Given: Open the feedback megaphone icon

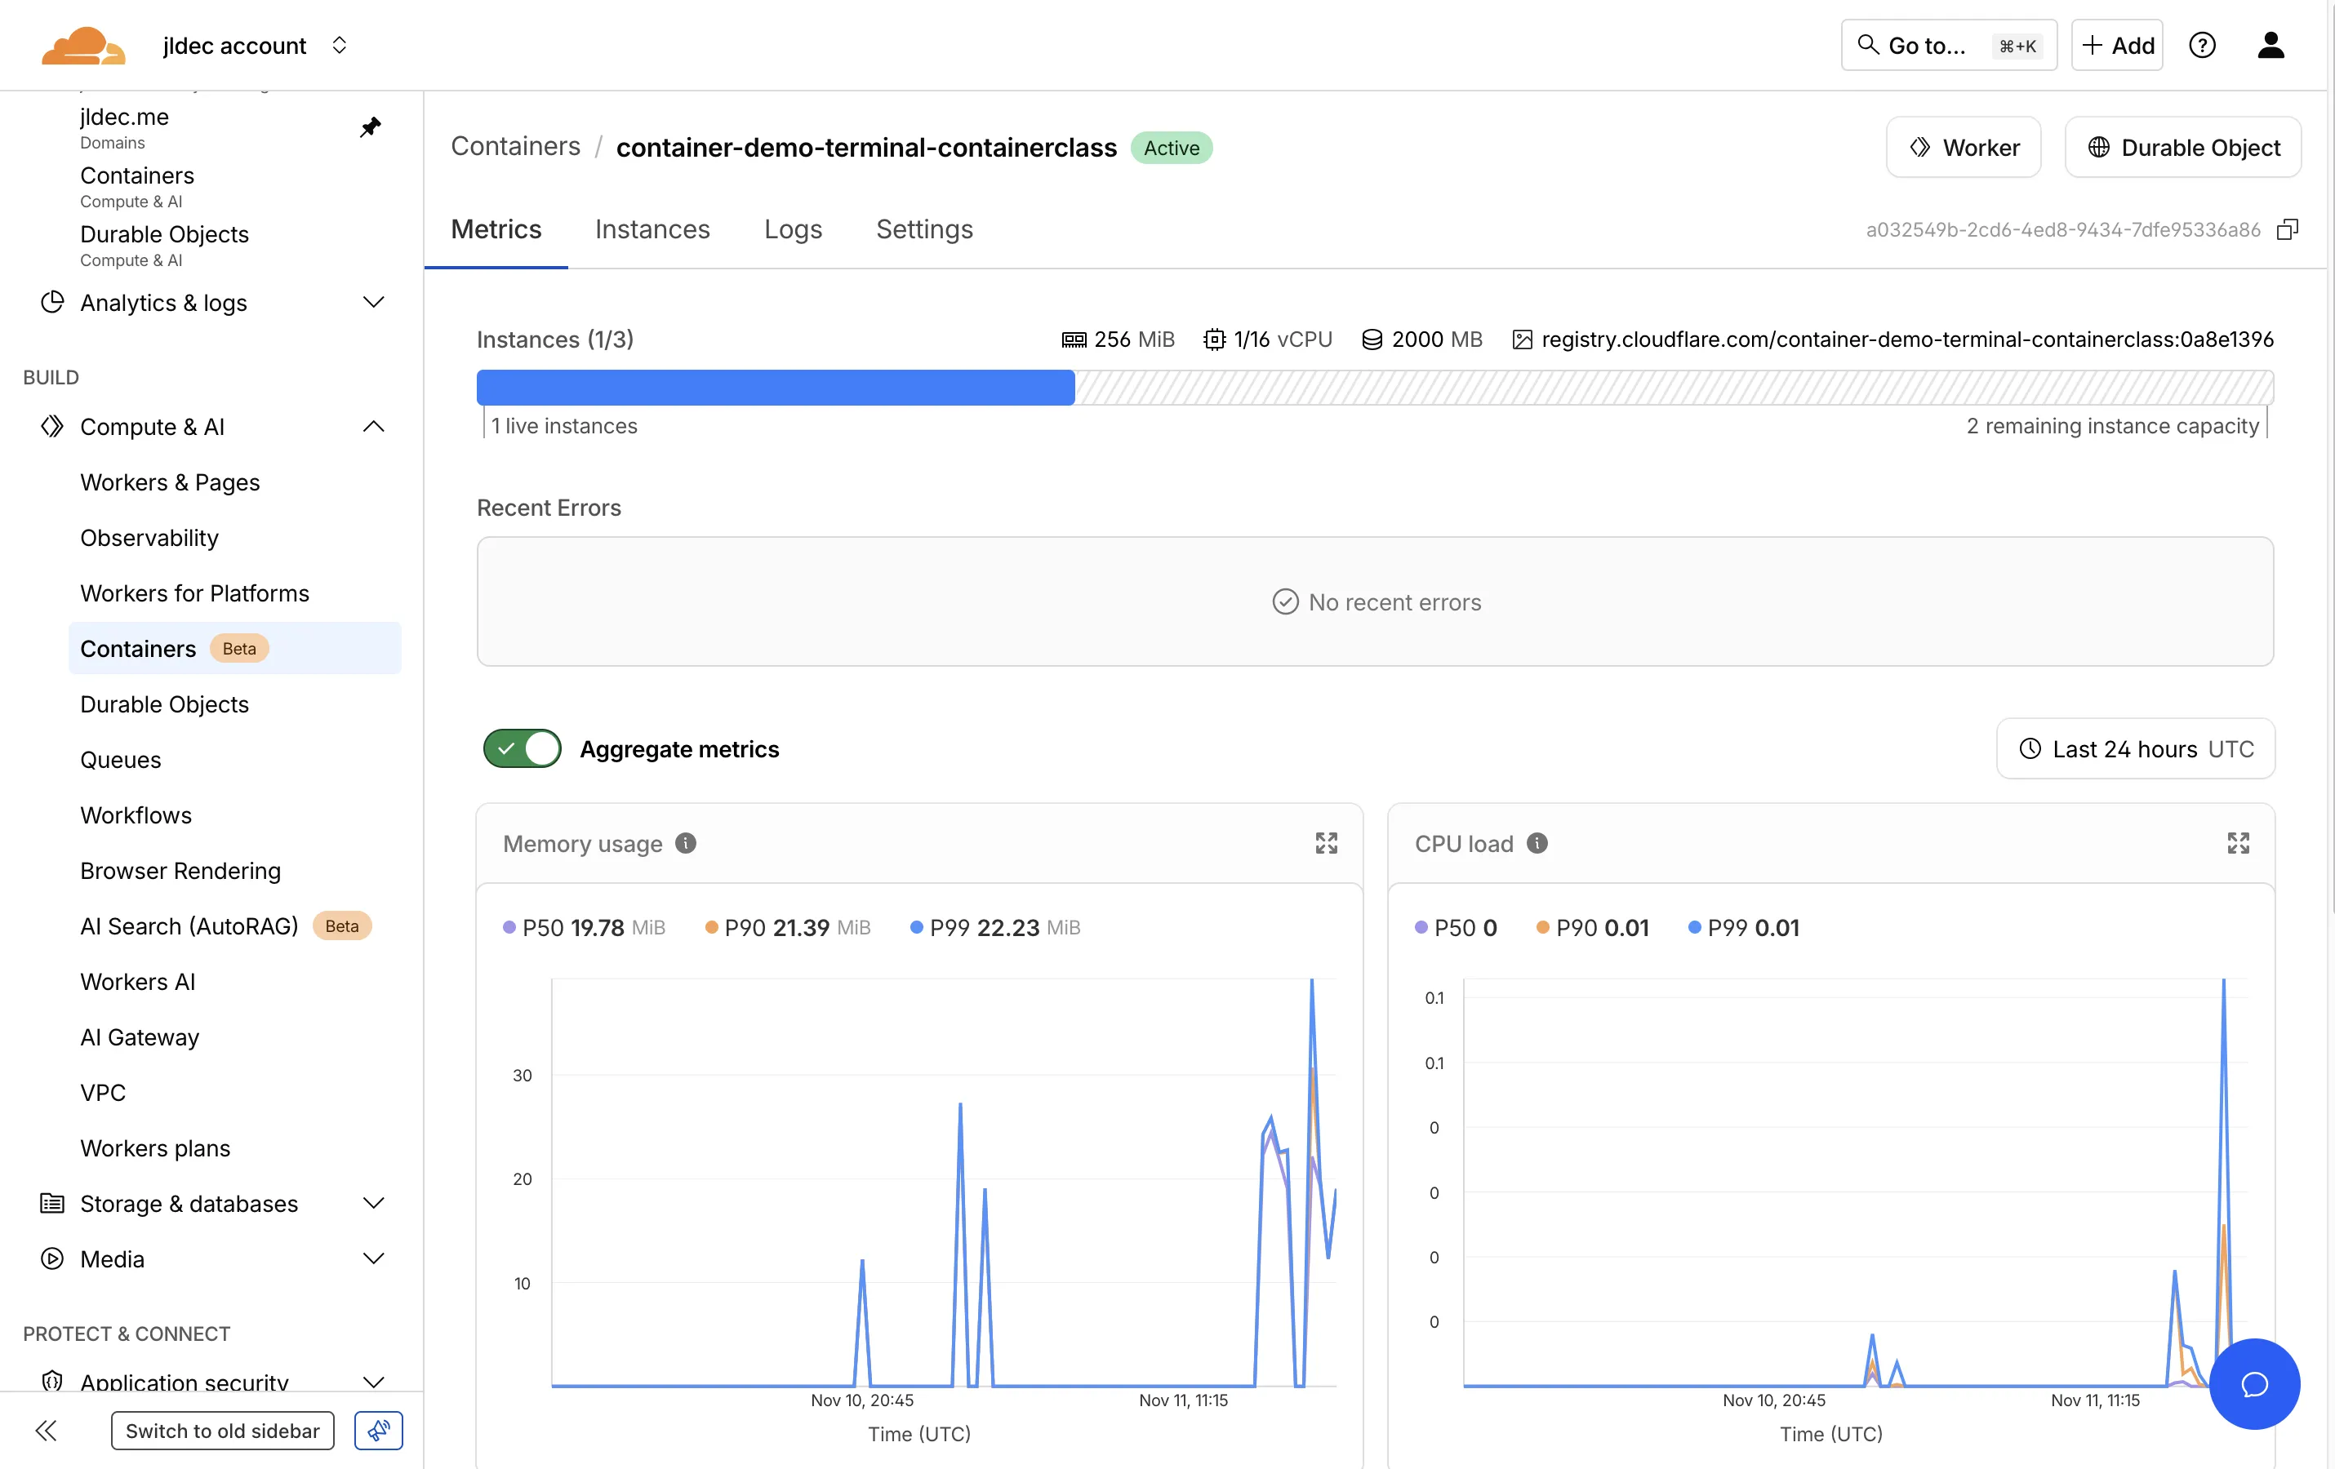Looking at the screenshot, I should point(377,1431).
